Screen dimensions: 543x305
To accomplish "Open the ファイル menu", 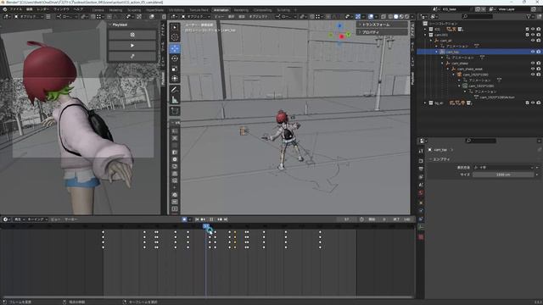I will coord(15,9).
